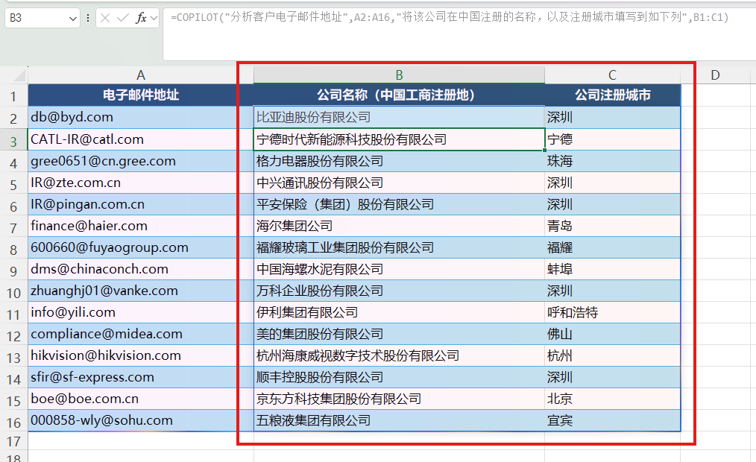Click header cell 公司名称（中国工商注册地）
The image size is (756, 462).
[x=399, y=95]
